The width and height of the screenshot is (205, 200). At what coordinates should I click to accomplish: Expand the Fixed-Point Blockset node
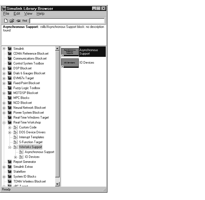(x=4, y=83)
